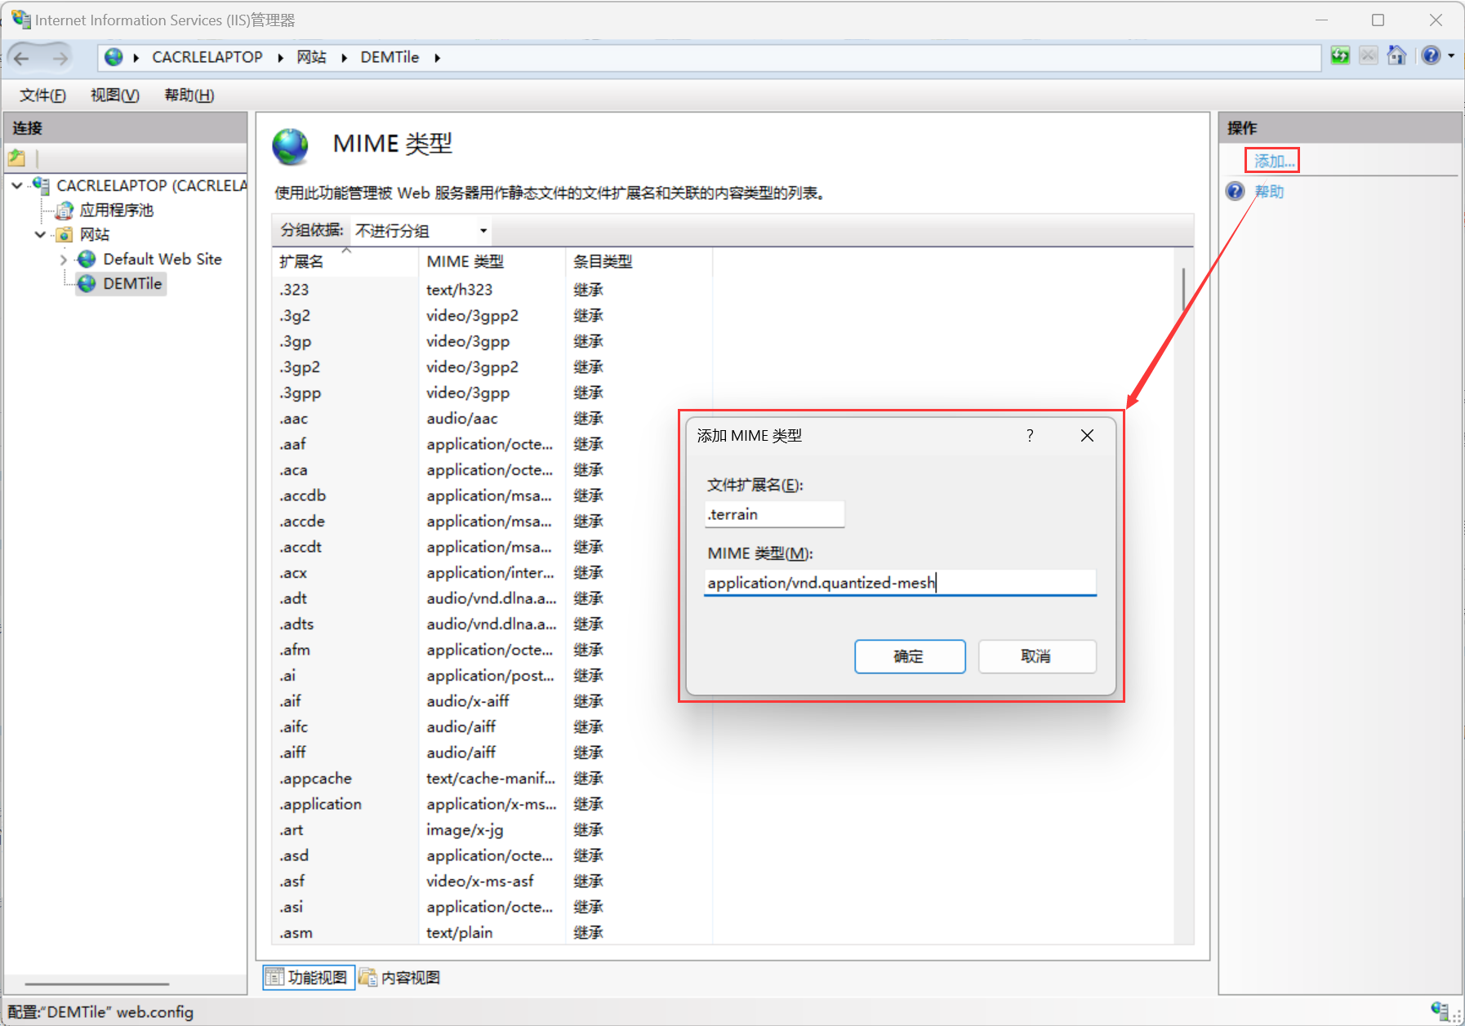Click the video/x-ms-asf MIME type cell
Viewport: 1465px width, 1026px height.
pyautogui.click(x=480, y=882)
